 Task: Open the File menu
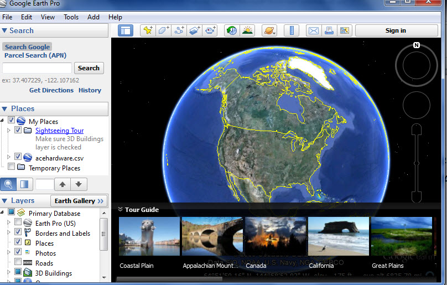[x=7, y=17]
